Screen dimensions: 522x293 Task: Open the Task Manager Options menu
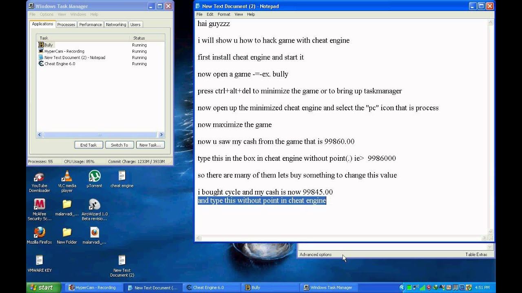coord(46,14)
